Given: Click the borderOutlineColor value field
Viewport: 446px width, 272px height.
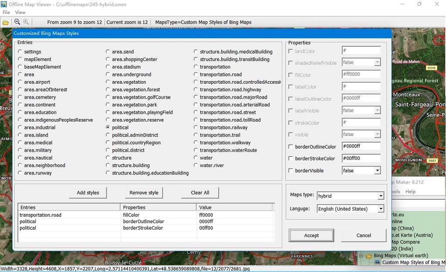Looking at the screenshot, I should click(361, 146).
